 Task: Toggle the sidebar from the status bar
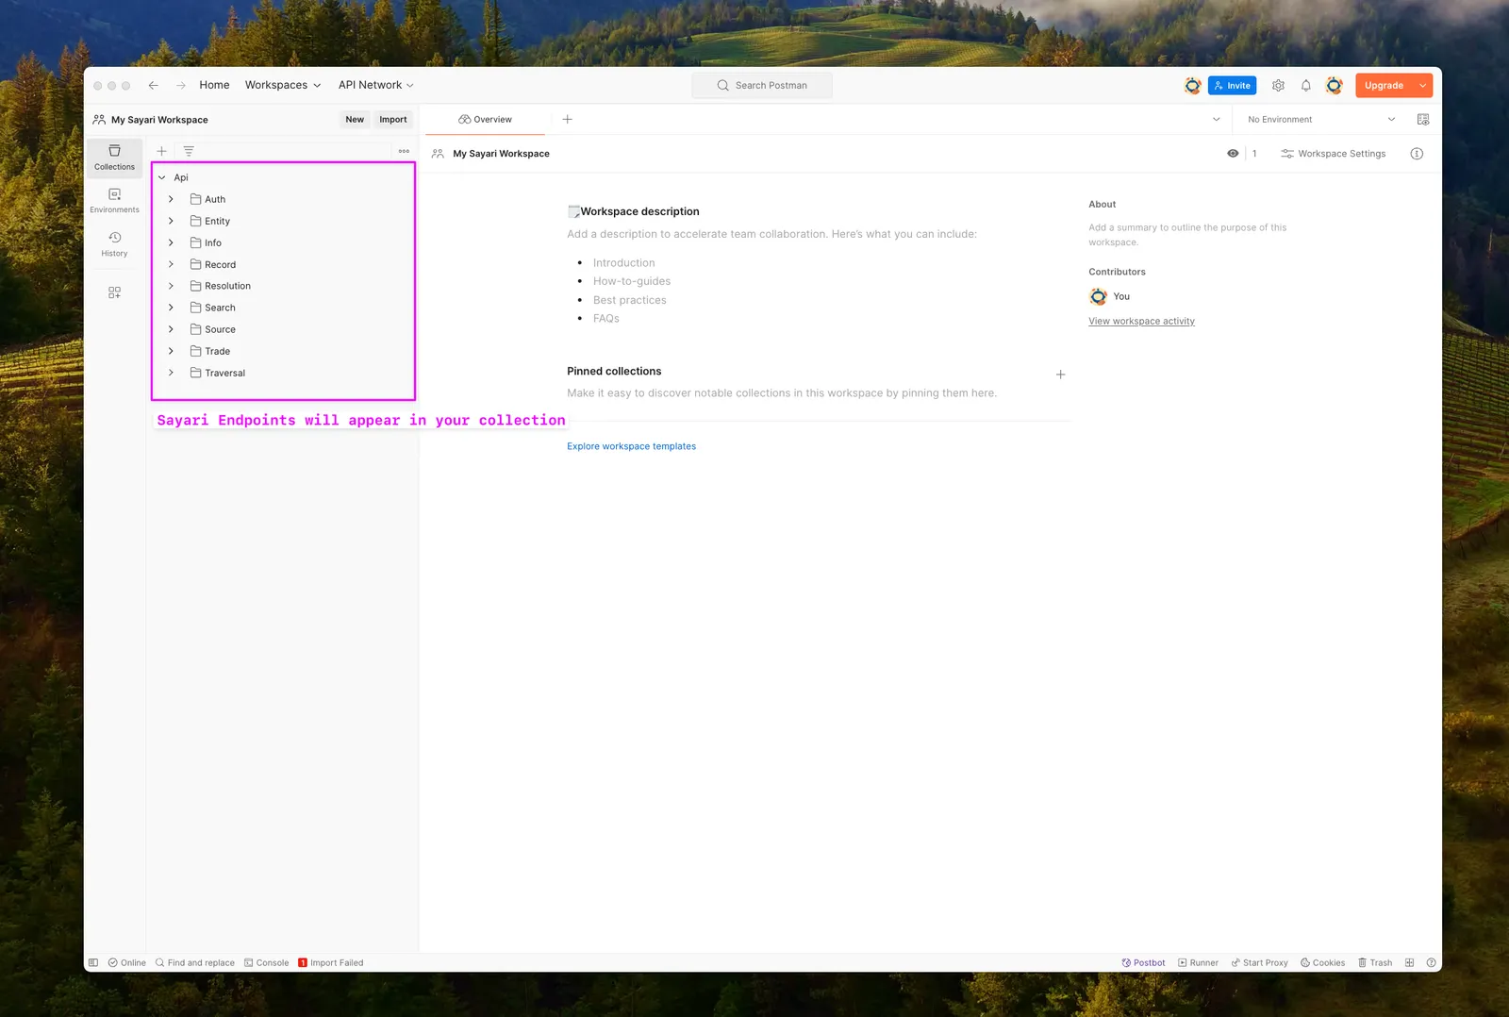[93, 962]
